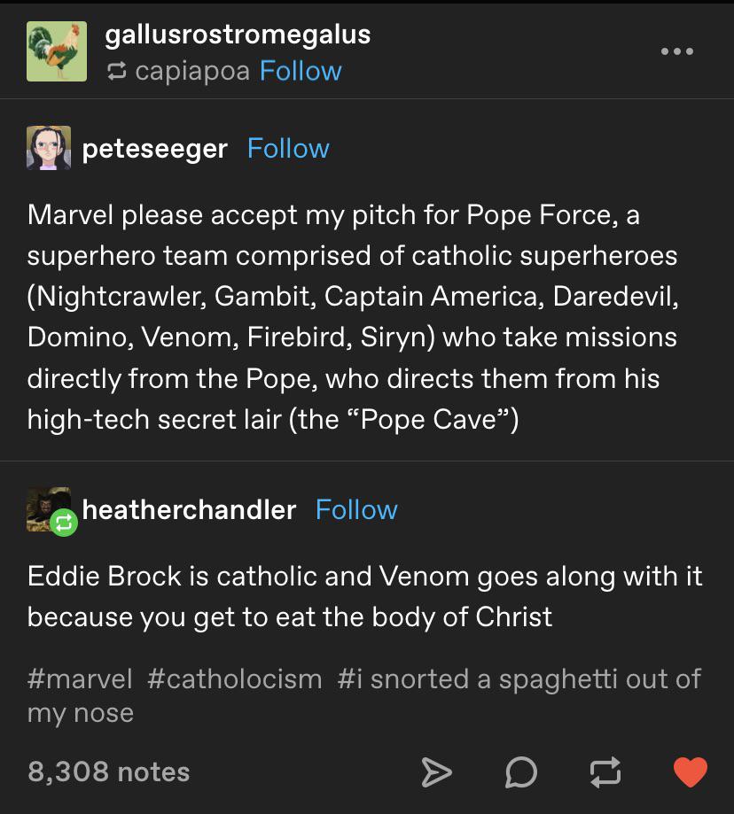The height and width of the screenshot is (814, 734).
Task: Open the gallusrostromegalus blog name
Action: pyautogui.click(x=238, y=35)
